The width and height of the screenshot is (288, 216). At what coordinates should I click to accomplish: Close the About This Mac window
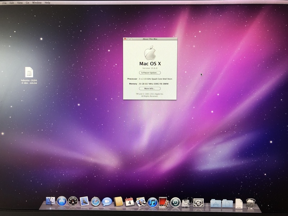coord(125,39)
